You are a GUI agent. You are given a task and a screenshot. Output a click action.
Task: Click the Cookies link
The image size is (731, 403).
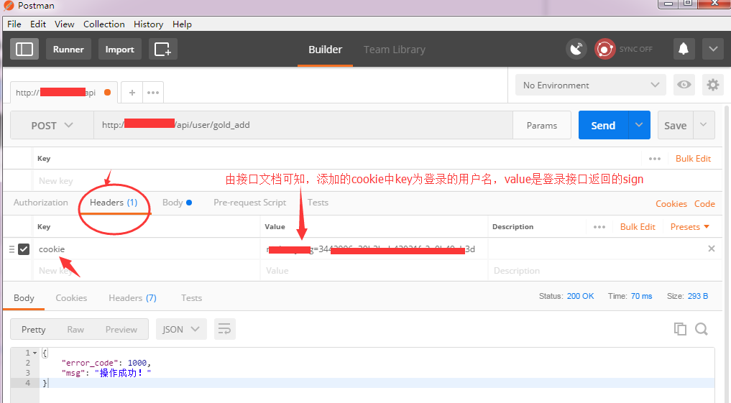(x=671, y=203)
